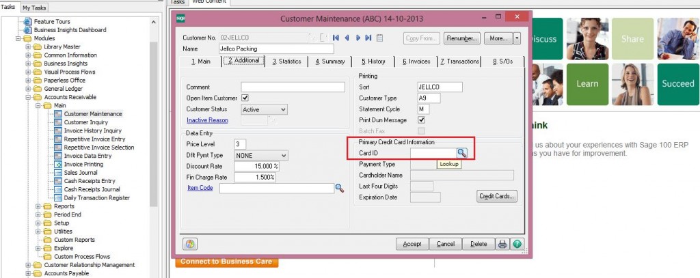Click the printer icon beside Delete
Screen dimensions: 700x278
(x=502, y=244)
